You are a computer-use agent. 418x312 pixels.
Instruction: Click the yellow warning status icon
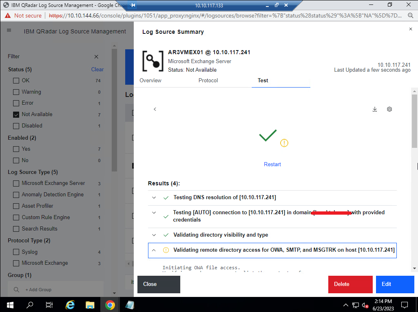tap(284, 143)
